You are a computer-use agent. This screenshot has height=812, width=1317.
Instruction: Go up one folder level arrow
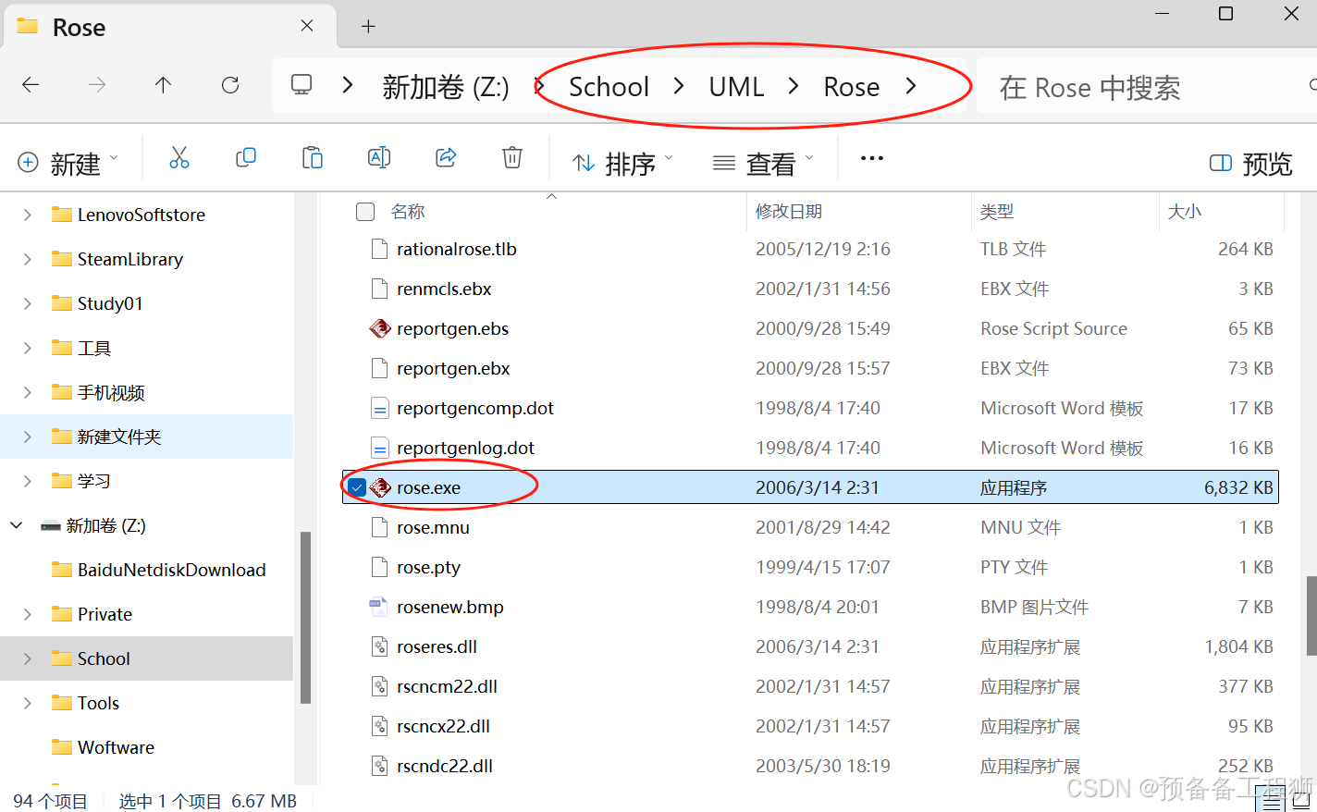(164, 85)
